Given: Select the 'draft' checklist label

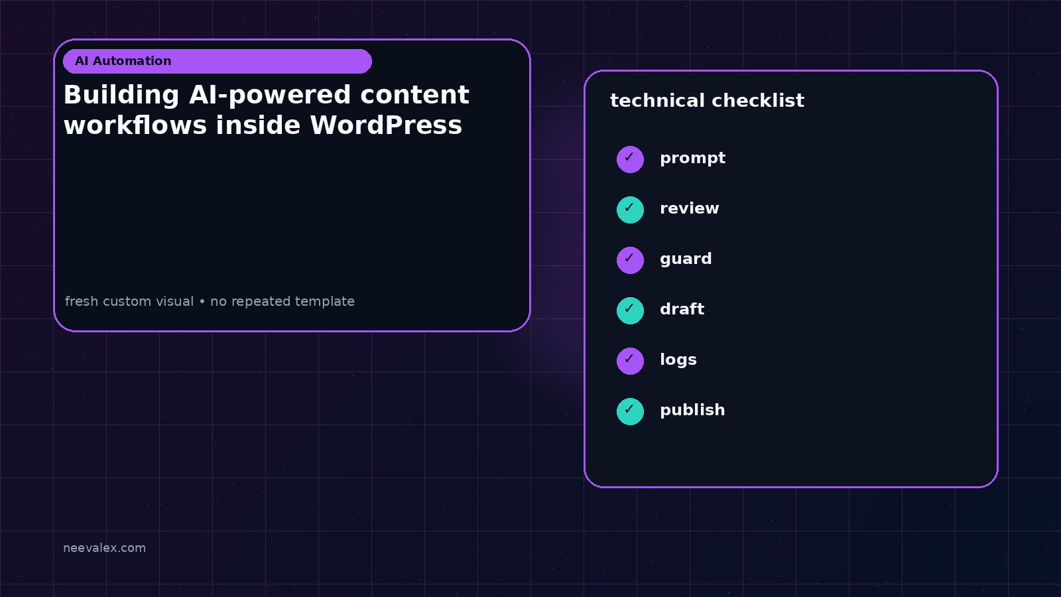Looking at the screenshot, I should click(x=682, y=309).
